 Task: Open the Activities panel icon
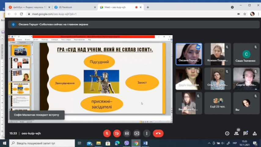click(255, 133)
